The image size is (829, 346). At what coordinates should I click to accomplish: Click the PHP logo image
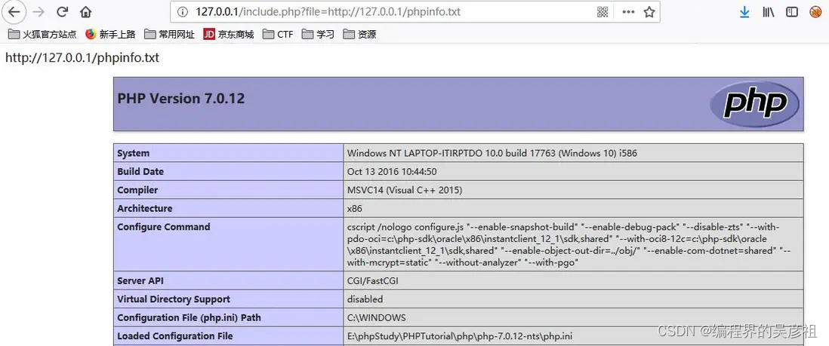[x=754, y=104]
